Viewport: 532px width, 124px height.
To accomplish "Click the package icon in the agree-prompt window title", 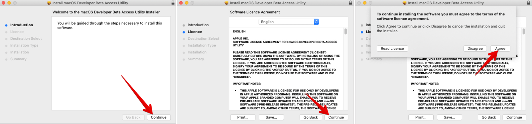I will pyautogui.click(x=405, y=3).
